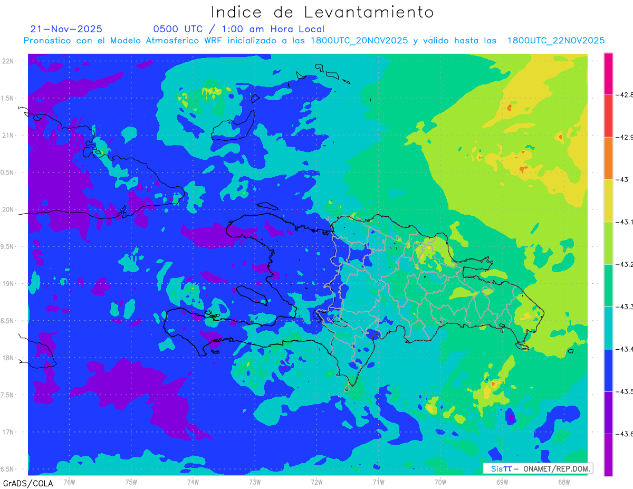
Task: Select the violet legend band between -43.5 and -43.6
Action: point(608,413)
